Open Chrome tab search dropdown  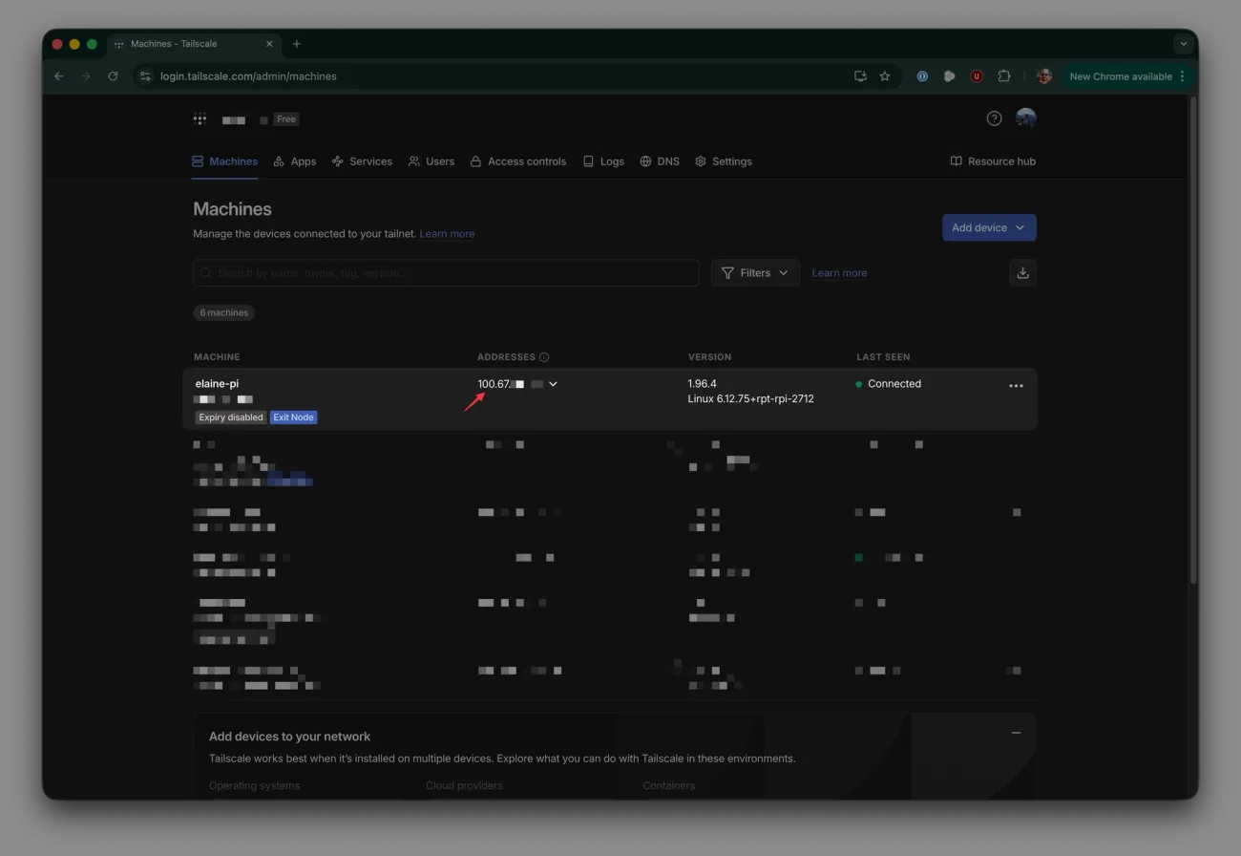click(x=1184, y=44)
